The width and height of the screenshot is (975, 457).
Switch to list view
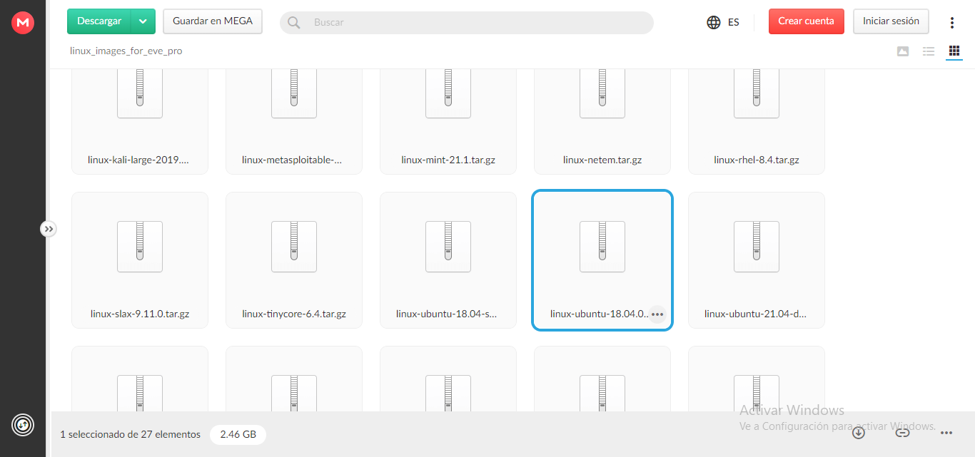(929, 51)
